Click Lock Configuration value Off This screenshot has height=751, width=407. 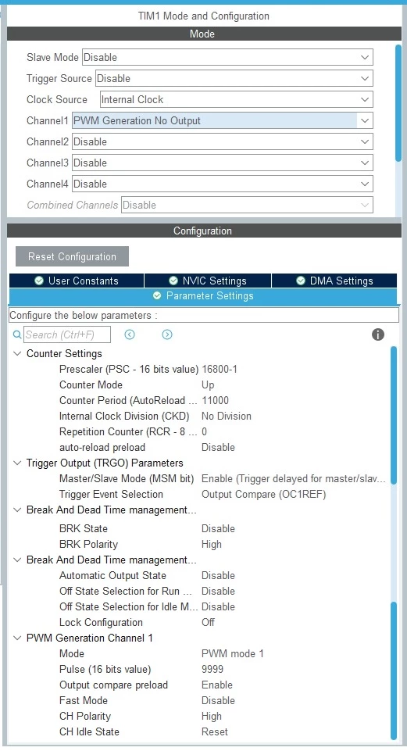[x=209, y=623]
